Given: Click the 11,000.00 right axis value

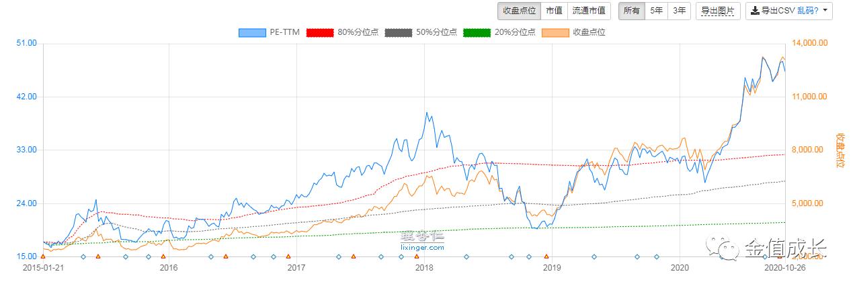Looking at the screenshot, I should click(x=809, y=97).
